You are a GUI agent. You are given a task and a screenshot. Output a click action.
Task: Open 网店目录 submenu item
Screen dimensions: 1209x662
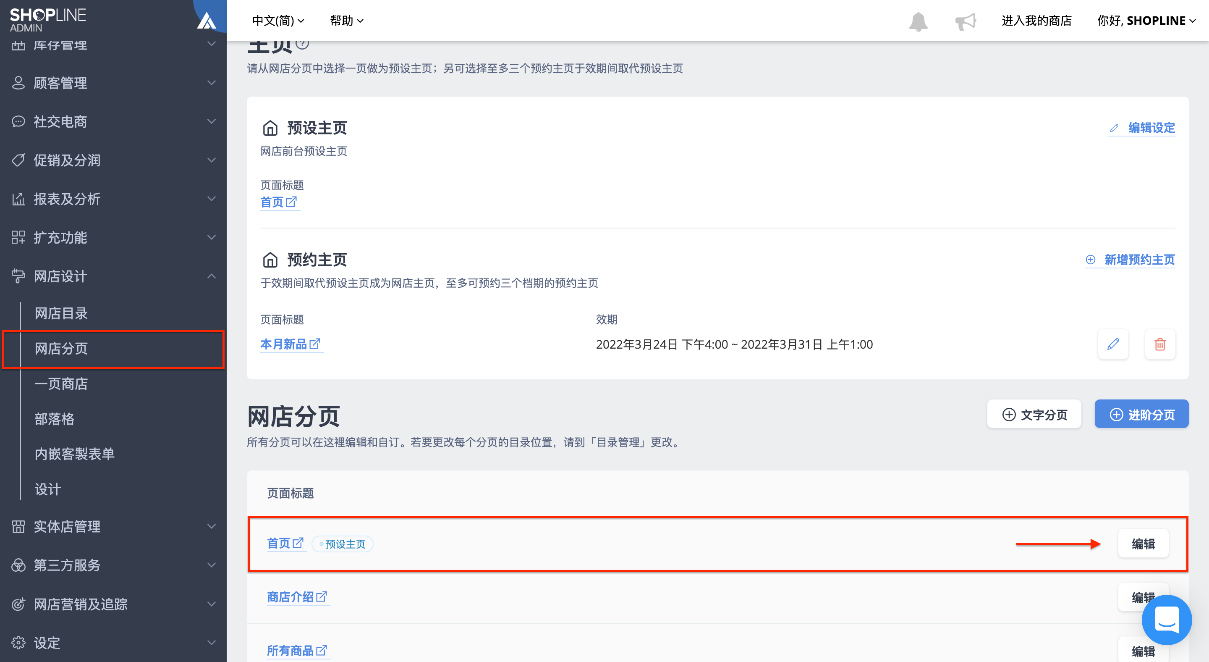(x=61, y=313)
